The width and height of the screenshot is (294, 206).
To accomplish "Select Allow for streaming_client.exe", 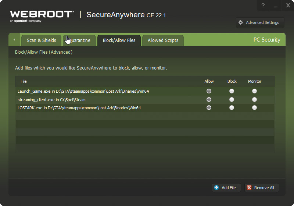I will pos(209,99).
